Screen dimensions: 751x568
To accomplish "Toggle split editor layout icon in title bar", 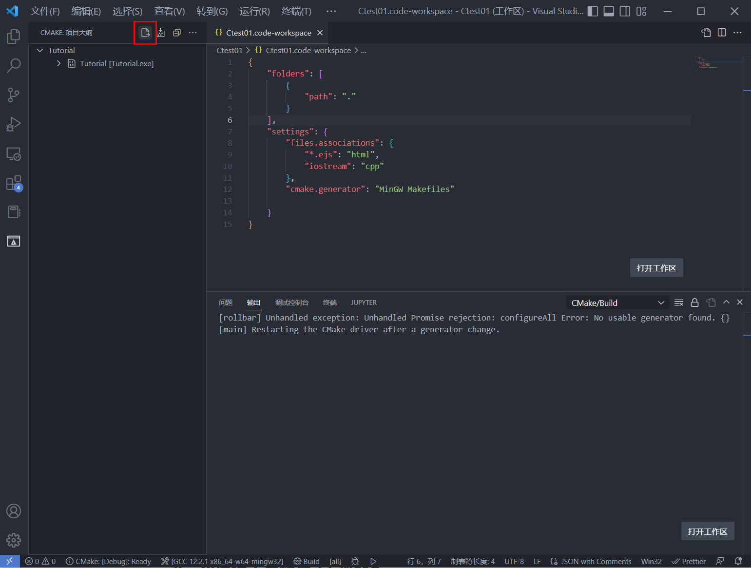I will pyautogui.click(x=721, y=33).
